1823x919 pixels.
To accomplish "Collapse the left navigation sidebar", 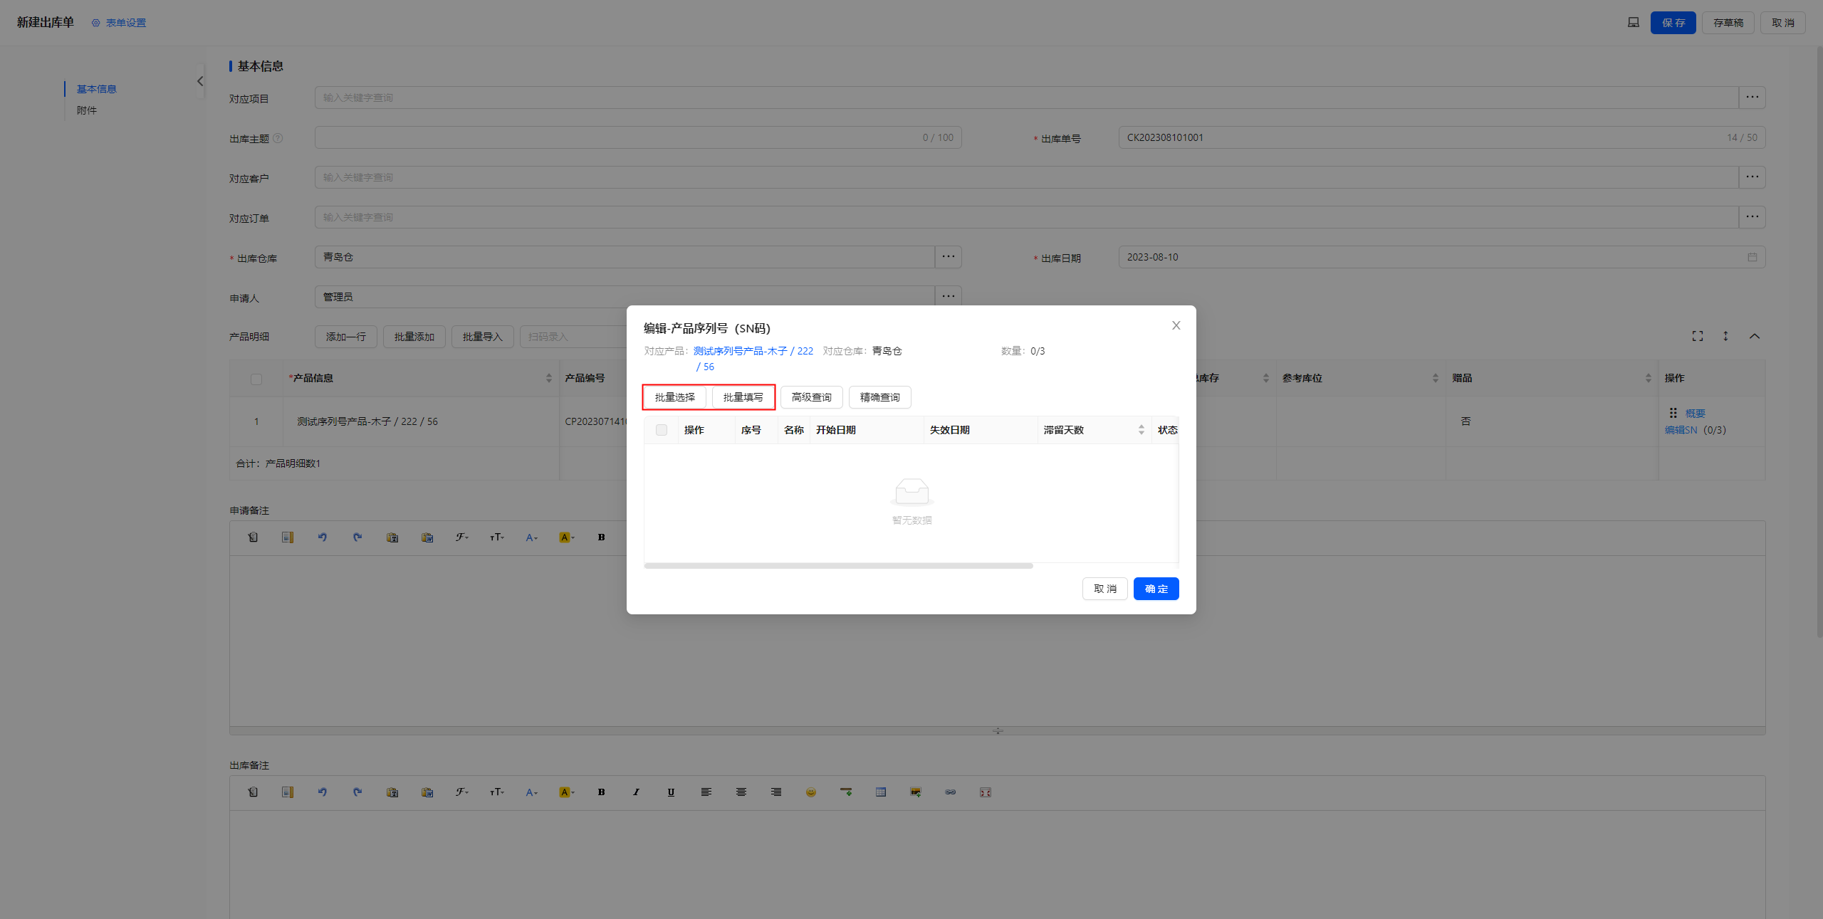I will pyautogui.click(x=200, y=81).
